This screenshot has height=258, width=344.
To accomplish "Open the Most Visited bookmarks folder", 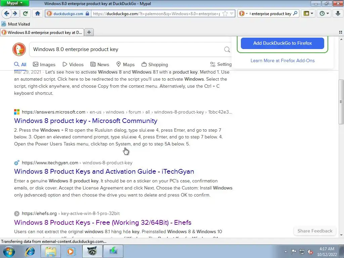I will [x=15, y=24].
